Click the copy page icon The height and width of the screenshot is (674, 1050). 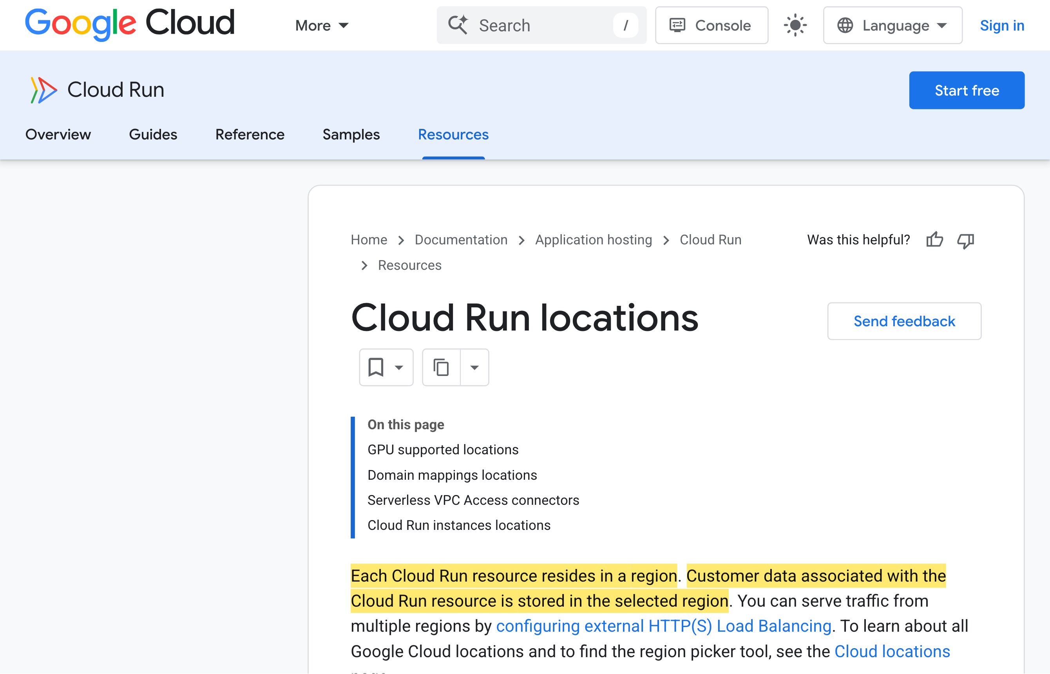(441, 367)
